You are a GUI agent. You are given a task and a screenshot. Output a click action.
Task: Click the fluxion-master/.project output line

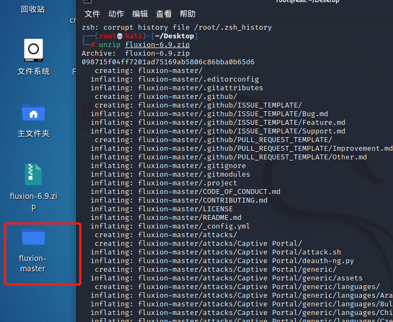[164, 183]
